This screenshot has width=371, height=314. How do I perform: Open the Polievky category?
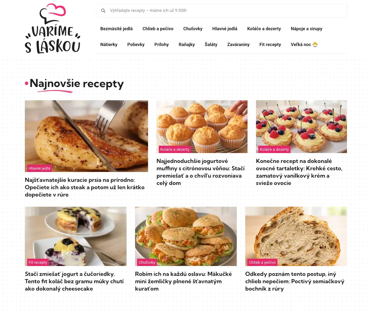pos(136,44)
